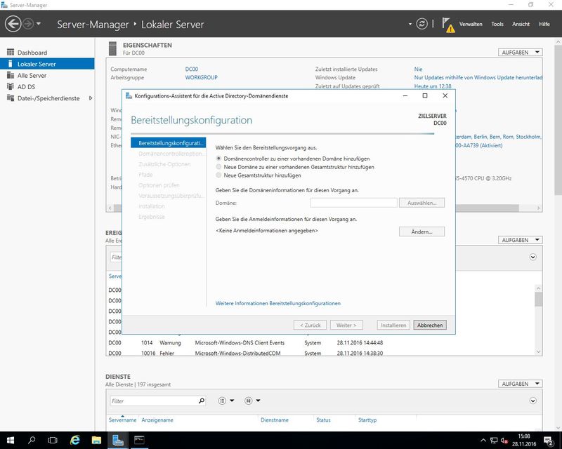Open the Verwalten menu
The width and height of the screenshot is (562, 449).
pyautogui.click(x=470, y=24)
